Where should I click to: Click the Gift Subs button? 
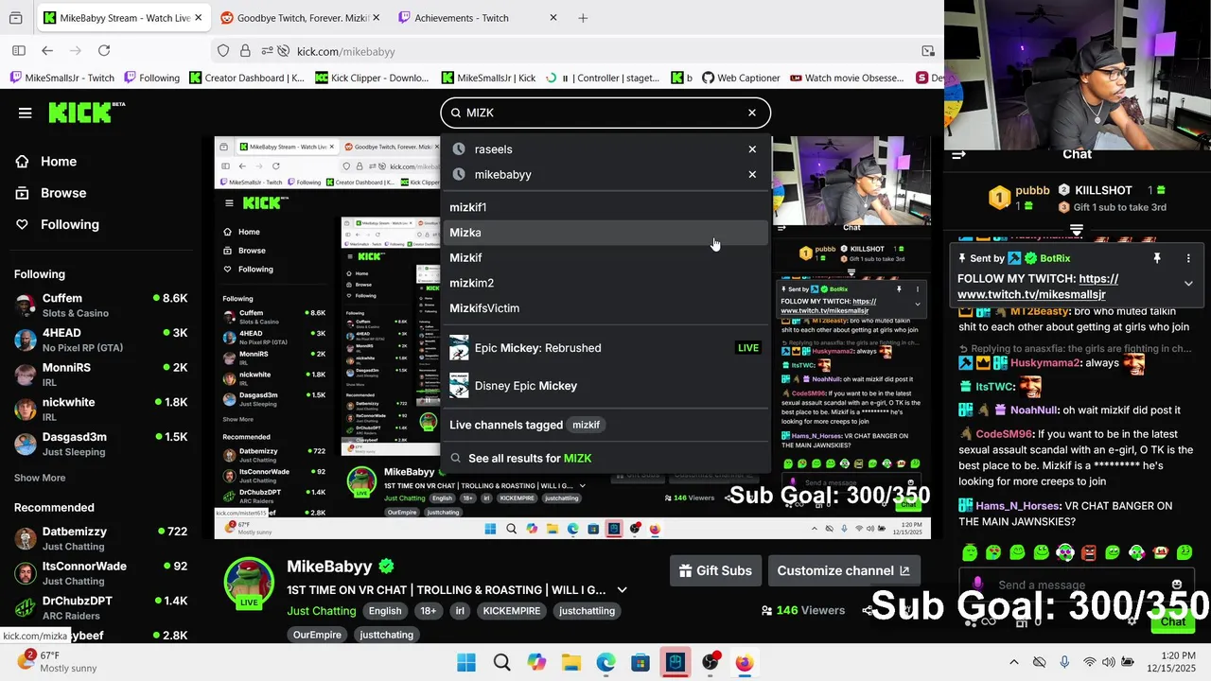(x=715, y=570)
